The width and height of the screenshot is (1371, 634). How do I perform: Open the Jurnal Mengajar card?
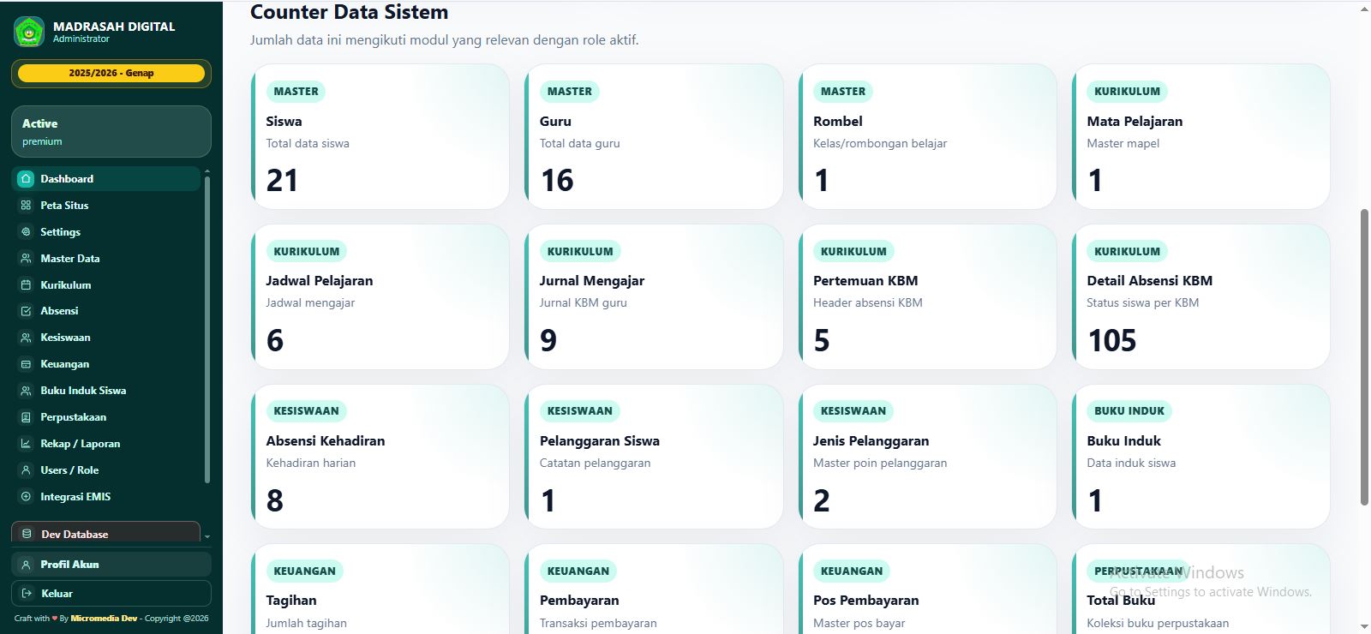(654, 296)
